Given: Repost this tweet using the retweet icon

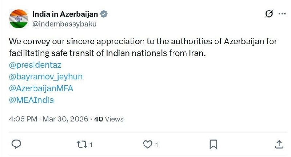Looking at the screenshot, I should click(81, 144).
